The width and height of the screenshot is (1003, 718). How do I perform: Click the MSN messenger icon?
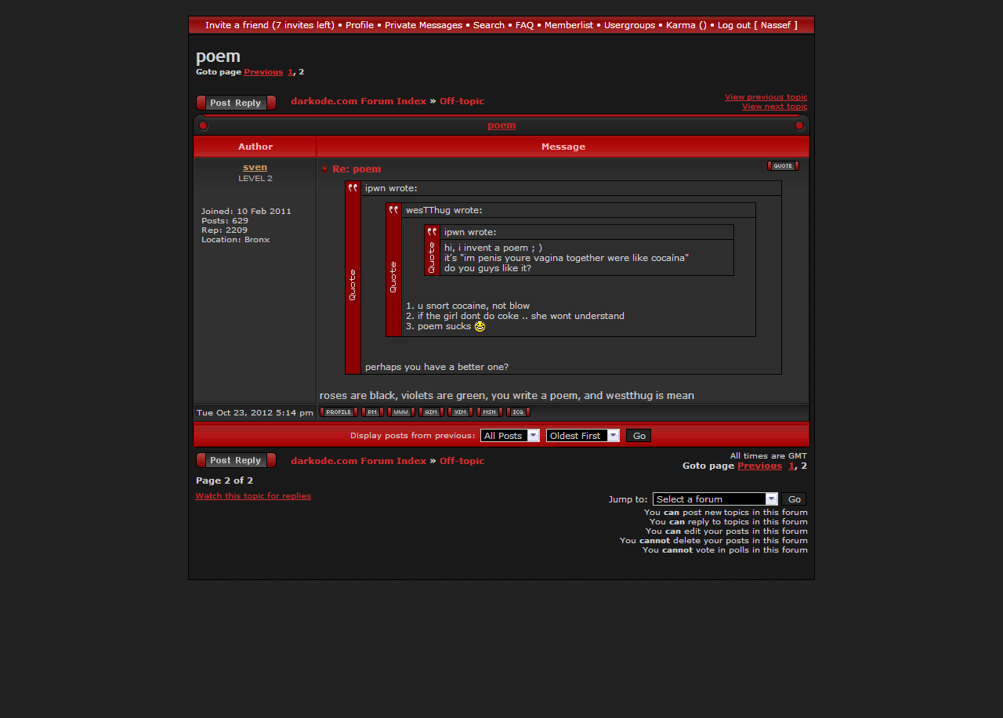pos(489,412)
